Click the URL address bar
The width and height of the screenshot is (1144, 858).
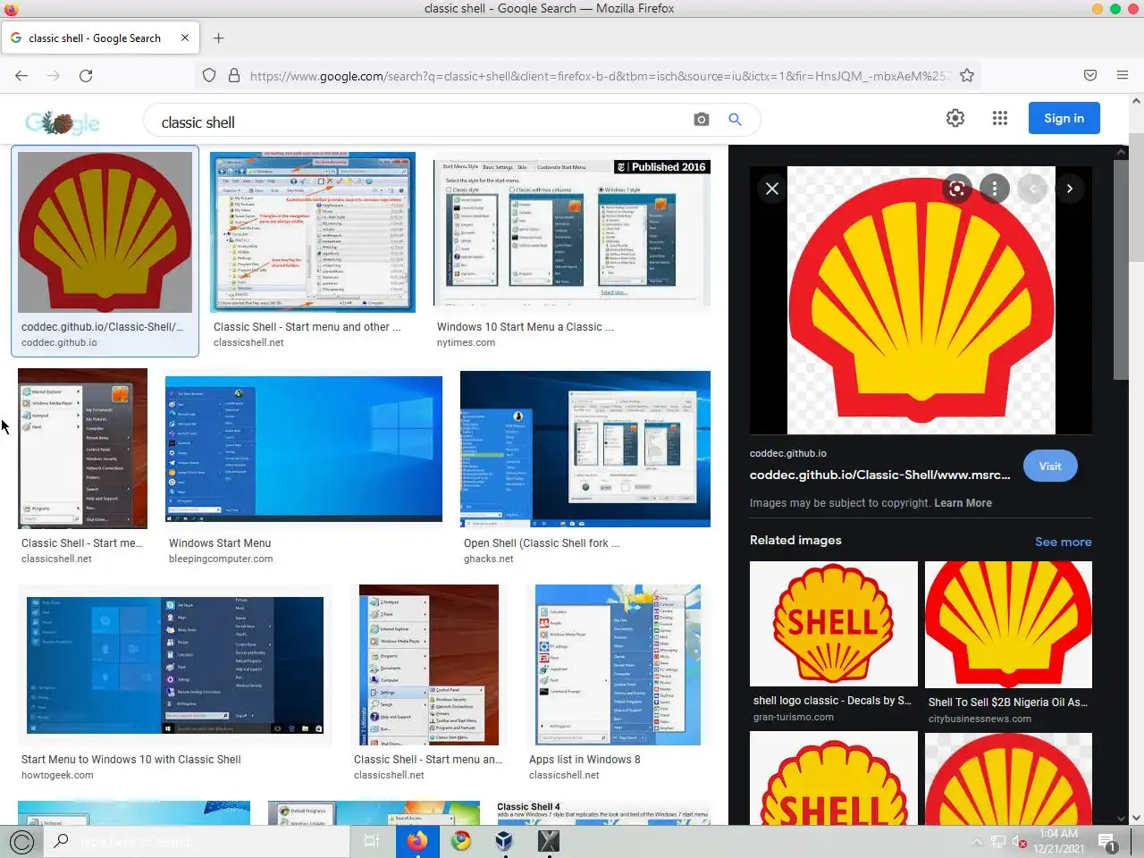pyautogui.click(x=599, y=76)
